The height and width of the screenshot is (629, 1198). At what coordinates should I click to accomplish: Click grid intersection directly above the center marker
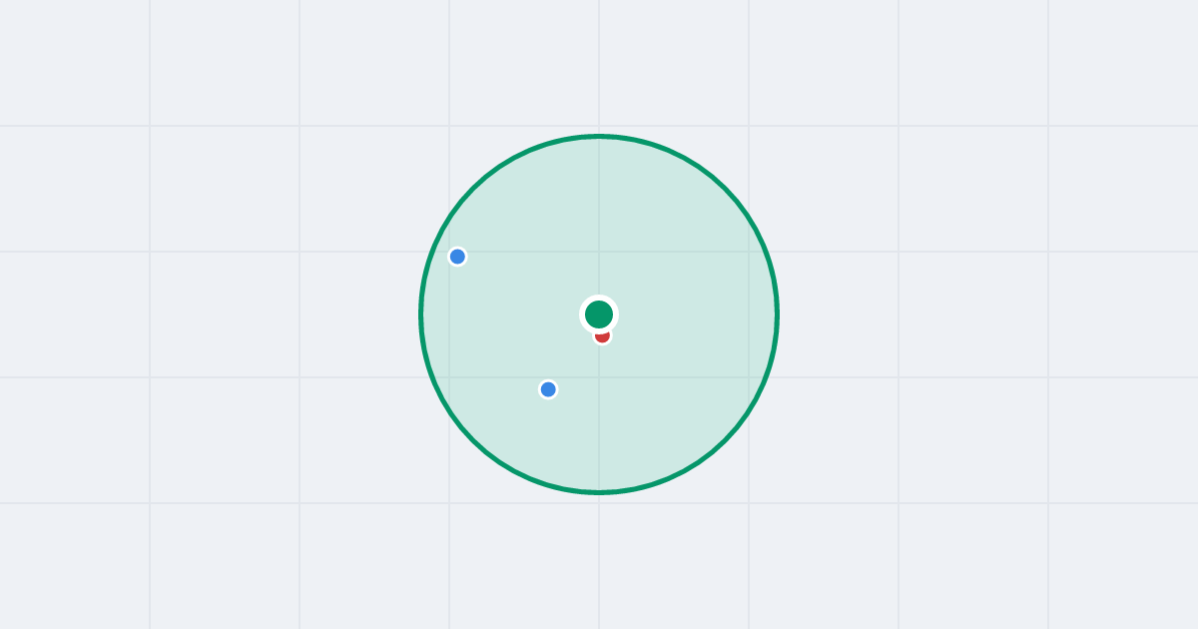pyautogui.click(x=599, y=252)
